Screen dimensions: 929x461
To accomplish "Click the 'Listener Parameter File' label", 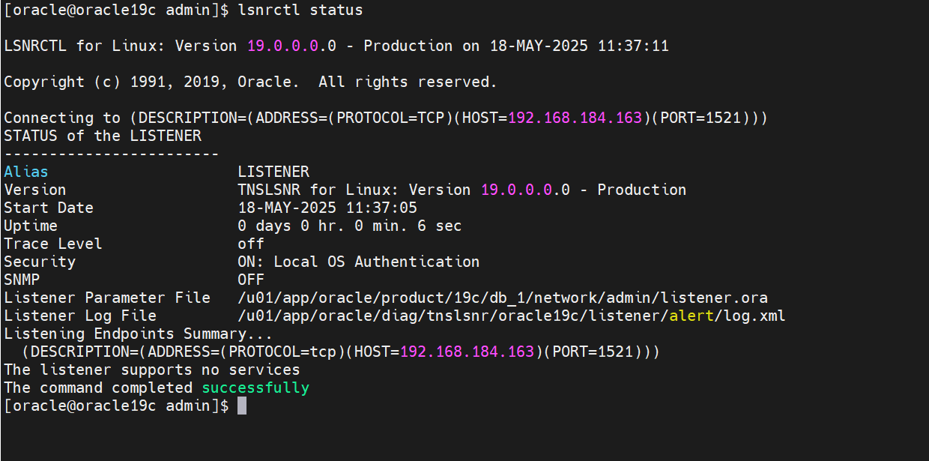I will click(107, 298).
